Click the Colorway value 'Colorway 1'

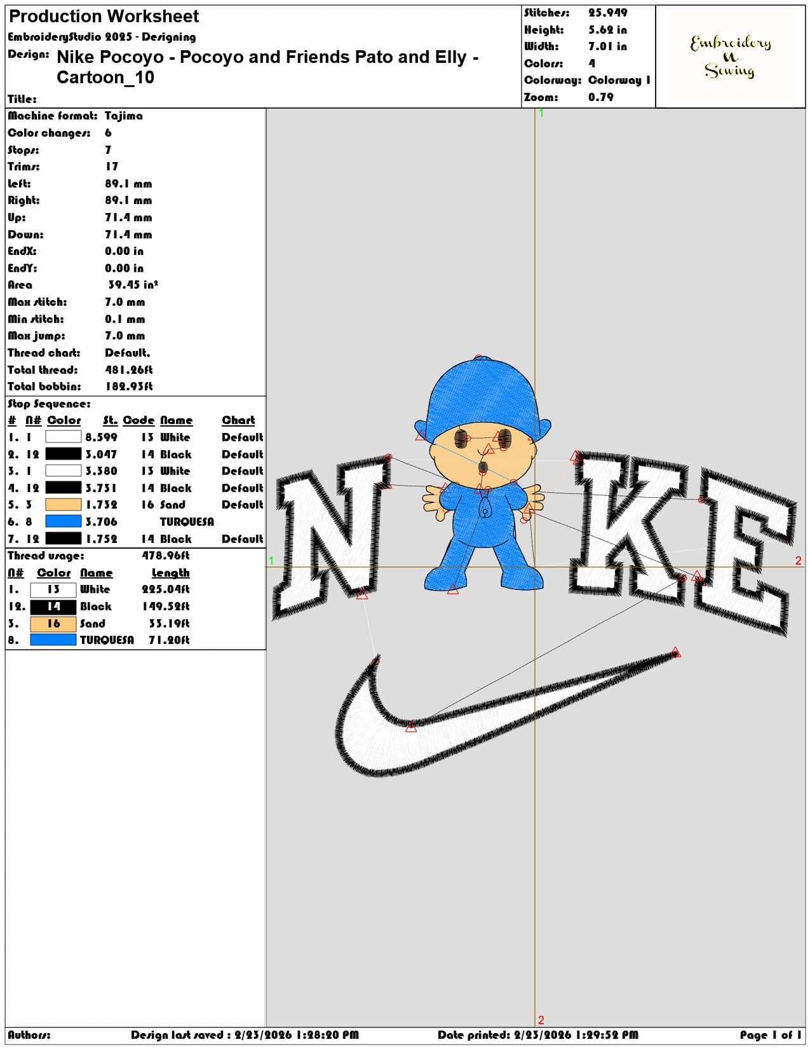click(x=619, y=80)
